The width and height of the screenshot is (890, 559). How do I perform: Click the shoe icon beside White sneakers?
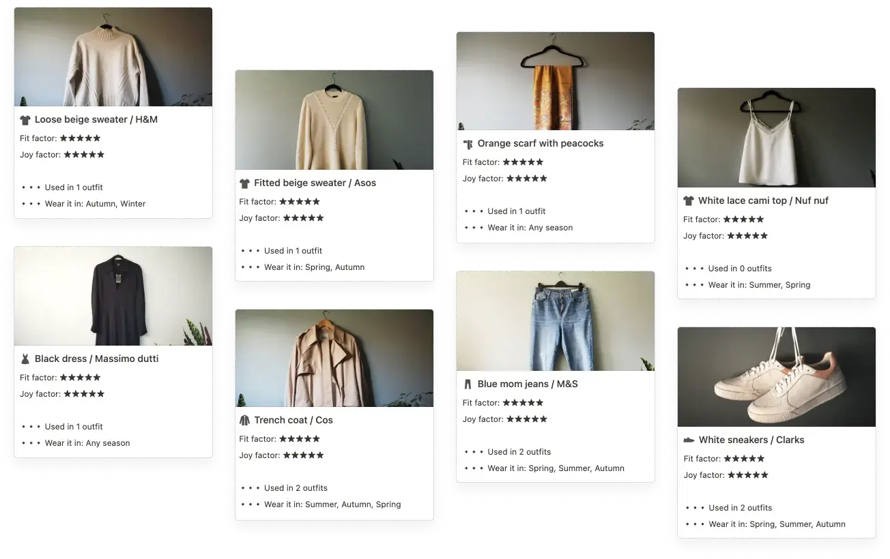click(x=689, y=440)
